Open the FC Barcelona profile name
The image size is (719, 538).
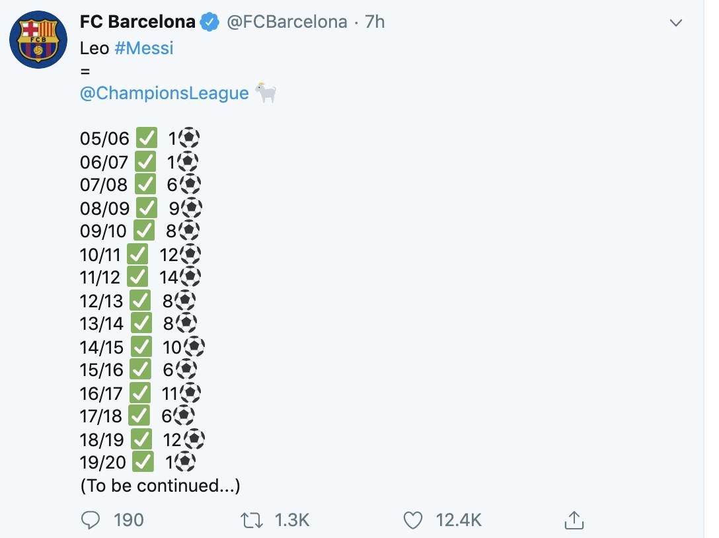click(x=137, y=22)
